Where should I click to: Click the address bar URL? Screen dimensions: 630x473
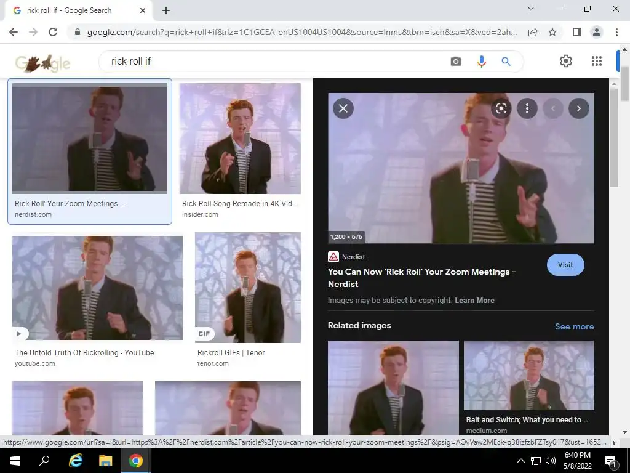(301, 32)
